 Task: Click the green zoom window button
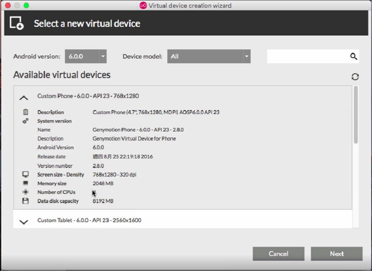click(x=26, y=5)
